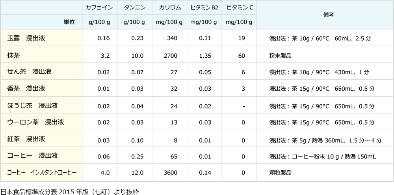Viewport: 394px width, 195px height.
Task: Select the ウーロン茶 浸出液 row label
Action: point(35,122)
